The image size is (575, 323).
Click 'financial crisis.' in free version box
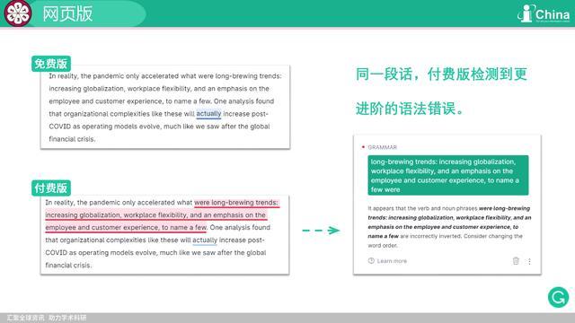[72, 139]
